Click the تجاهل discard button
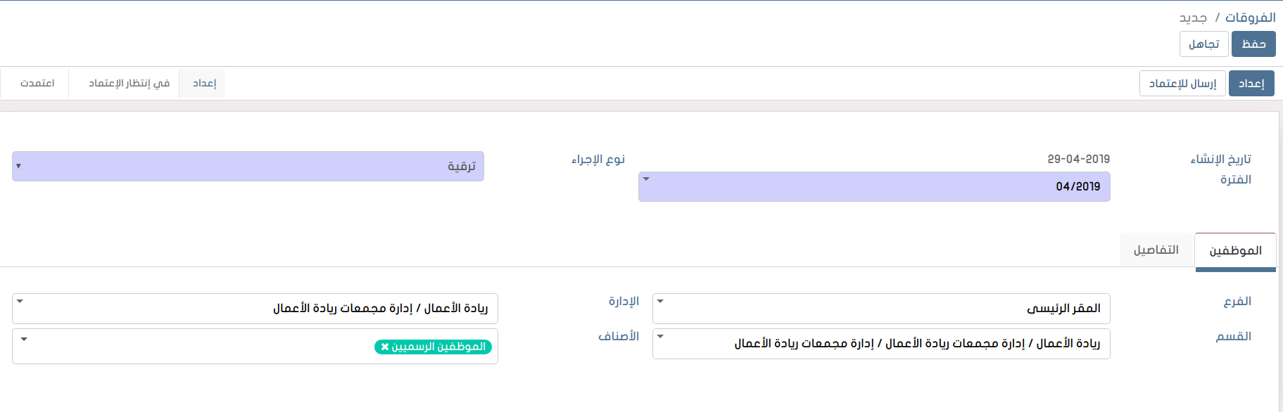 coord(1203,44)
